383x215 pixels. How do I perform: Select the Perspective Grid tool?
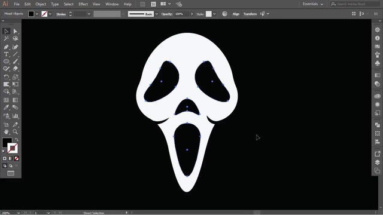point(15,91)
